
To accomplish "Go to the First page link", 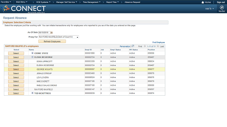I will coord(140,46).
